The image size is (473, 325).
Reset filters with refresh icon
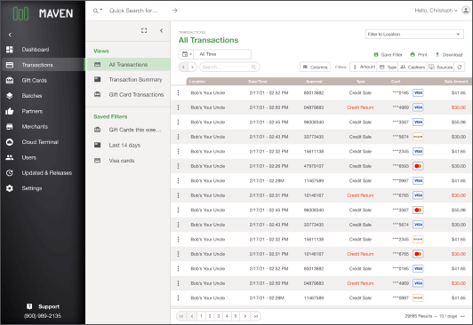coord(460,67)
